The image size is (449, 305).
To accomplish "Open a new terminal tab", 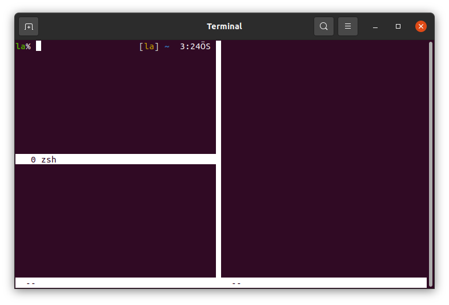I will tap(29, 26).
